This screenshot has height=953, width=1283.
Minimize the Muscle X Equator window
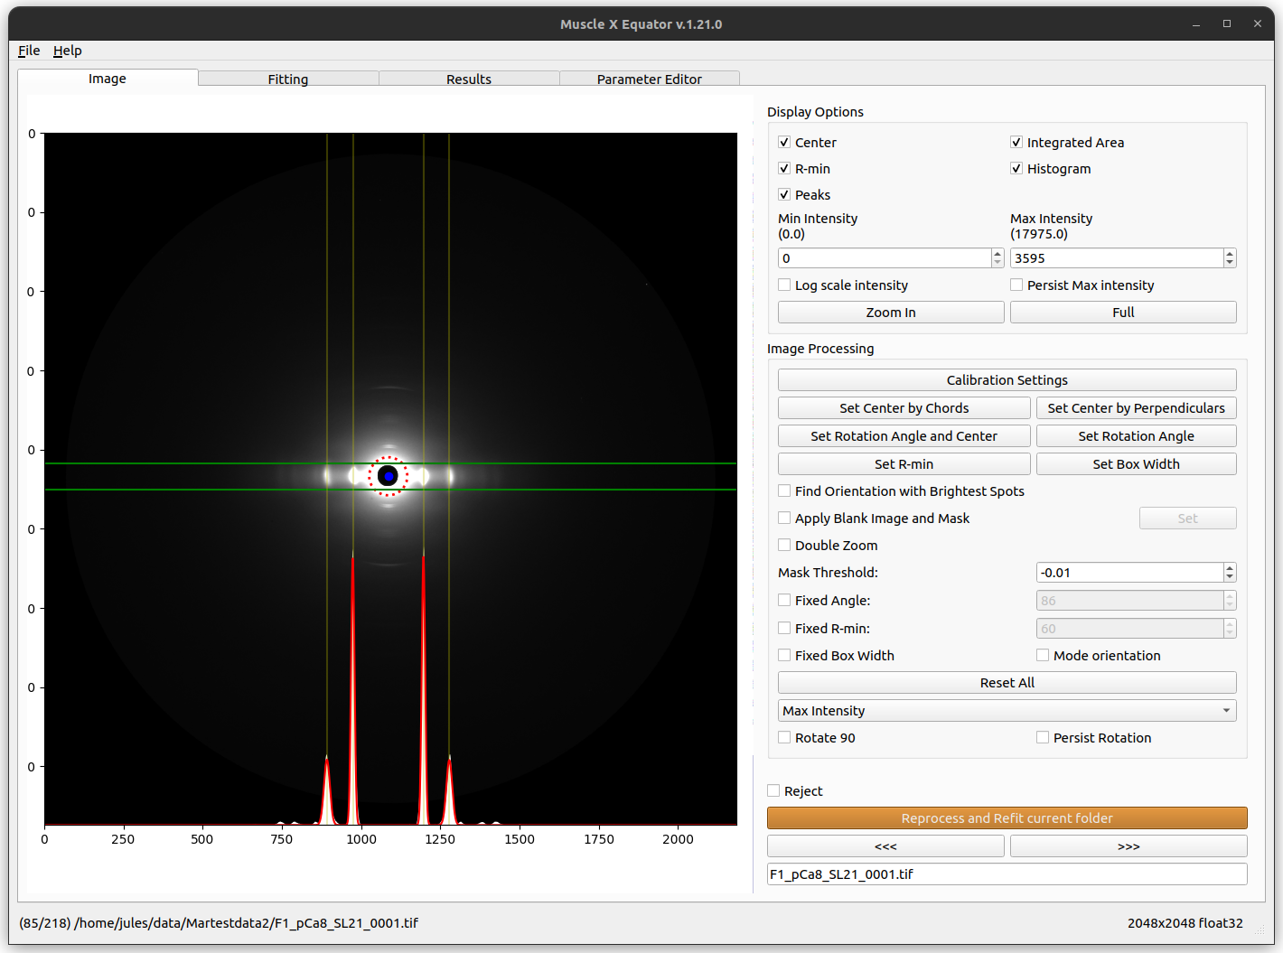tap(1196, 24)
